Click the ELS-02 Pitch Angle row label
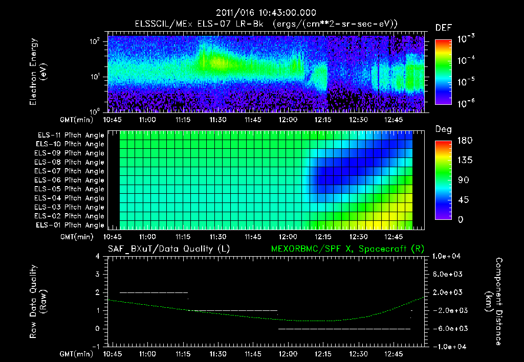The height and width of the screenshot is (362, 524). (70, 216)
